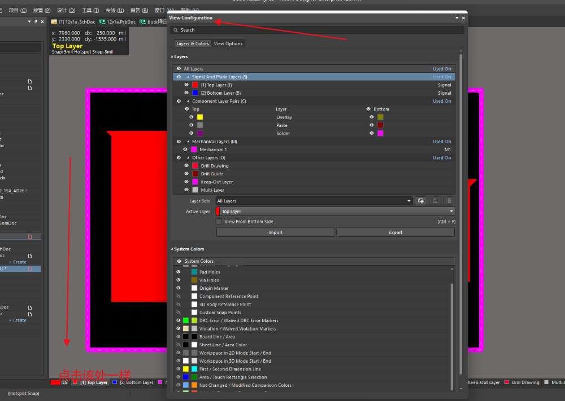565x401 pixels.
Task: Click the delete layer set trash icon
Action: pos(449,201)
